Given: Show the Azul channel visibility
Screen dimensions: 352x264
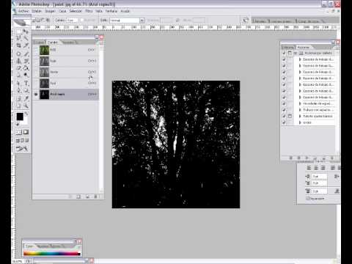Looking at the screenshot, I should (36, 83).
